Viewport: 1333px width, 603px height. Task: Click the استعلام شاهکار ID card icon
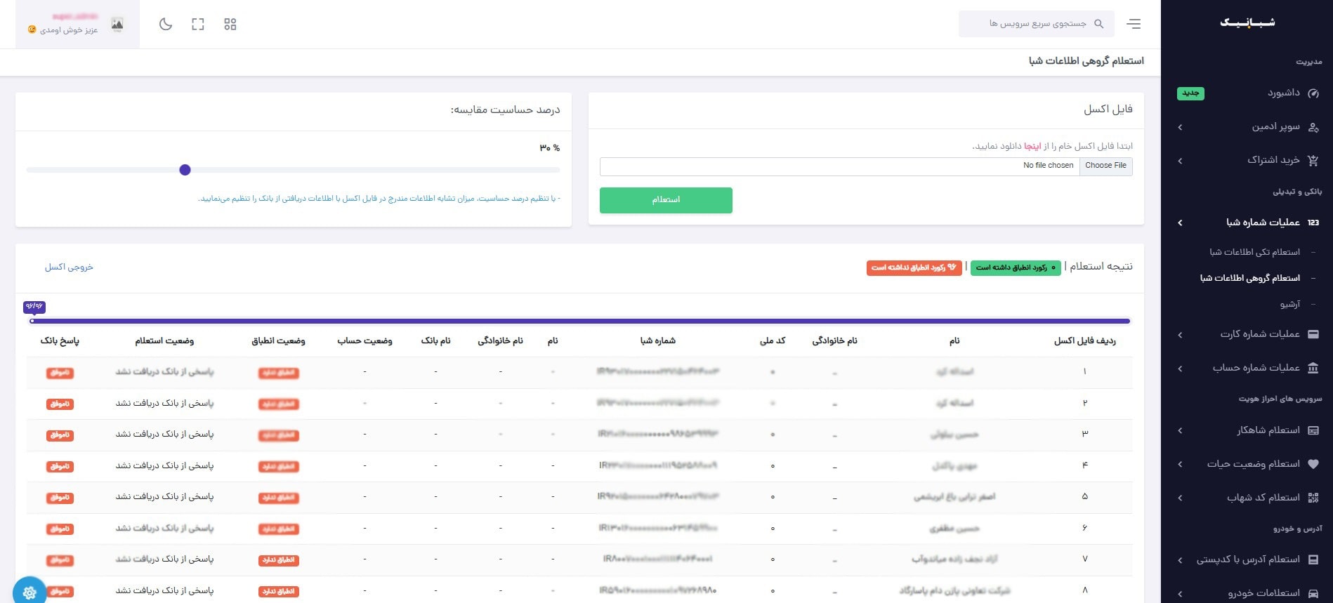click(x=1313, y=430)
